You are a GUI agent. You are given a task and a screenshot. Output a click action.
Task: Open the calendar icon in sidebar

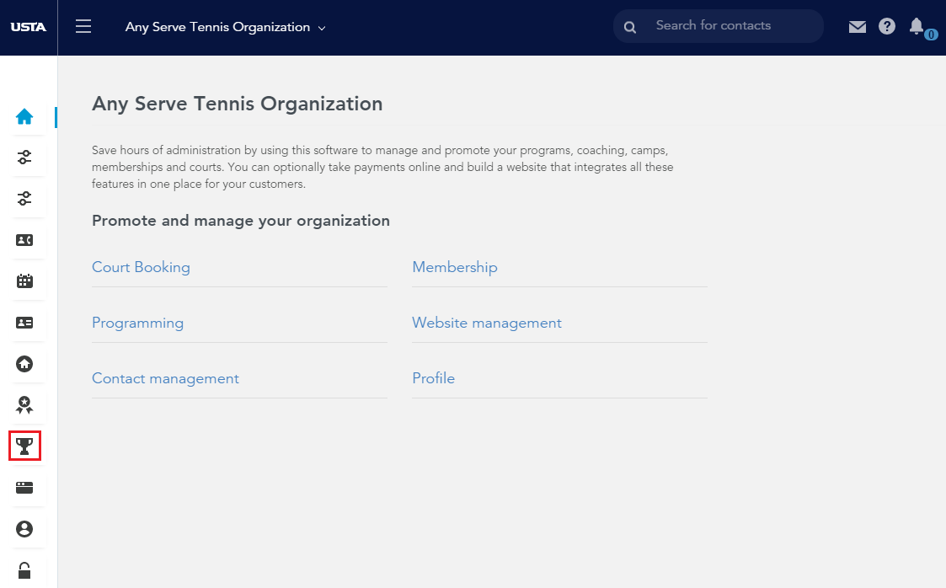[x=24, y=281]
